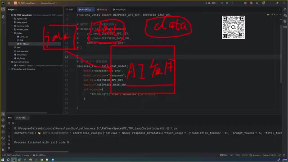The width and height of the screenshot is (288, 162).
Task: Open the Search Everywhere magnifier
Action: pyautogui.click(x=257, y=3)
